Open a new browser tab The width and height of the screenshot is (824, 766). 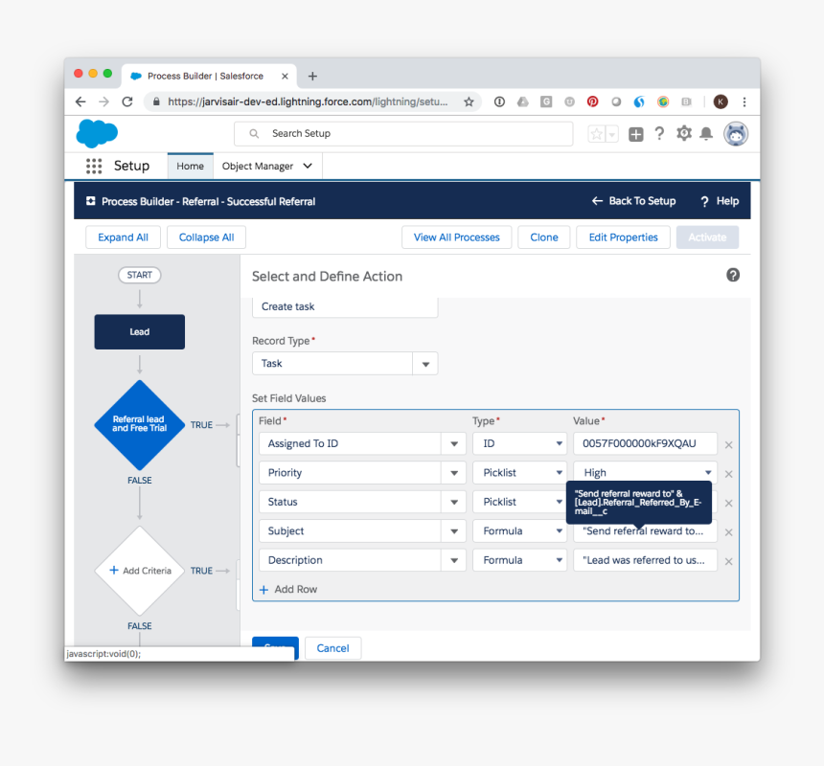tap(312, 77)
